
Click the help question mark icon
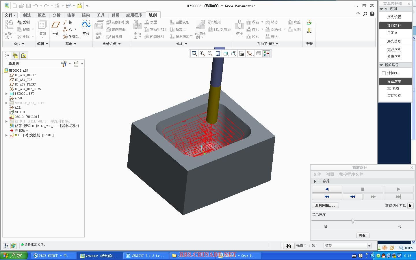(372, 14)
